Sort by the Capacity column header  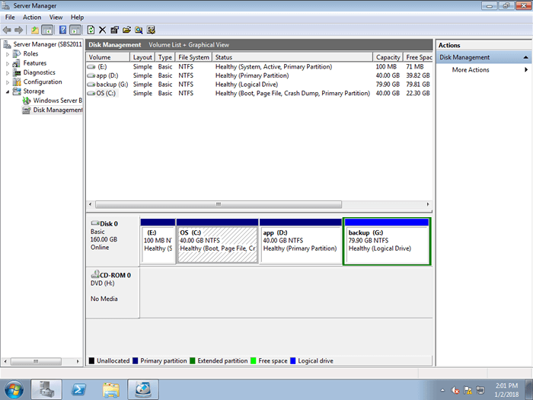(388, 57)
